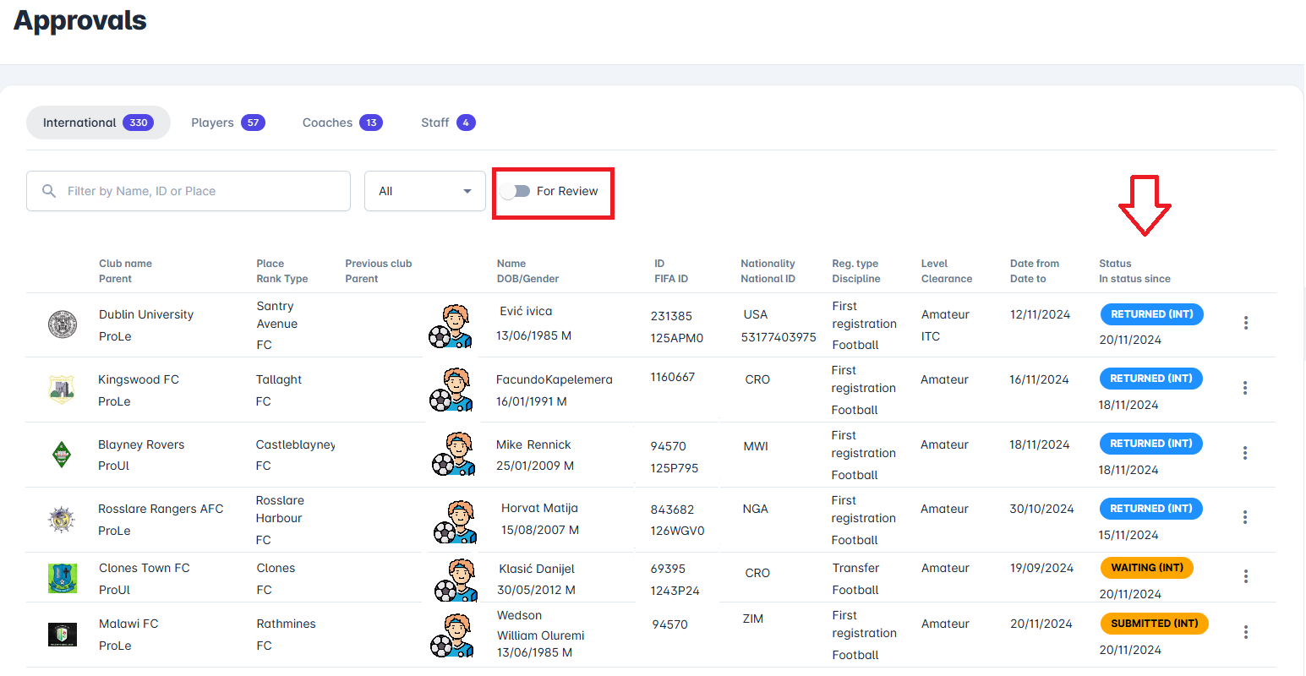Expand the All filter dropdown
Screen dimensions: 1306x676
click(424, 191)
